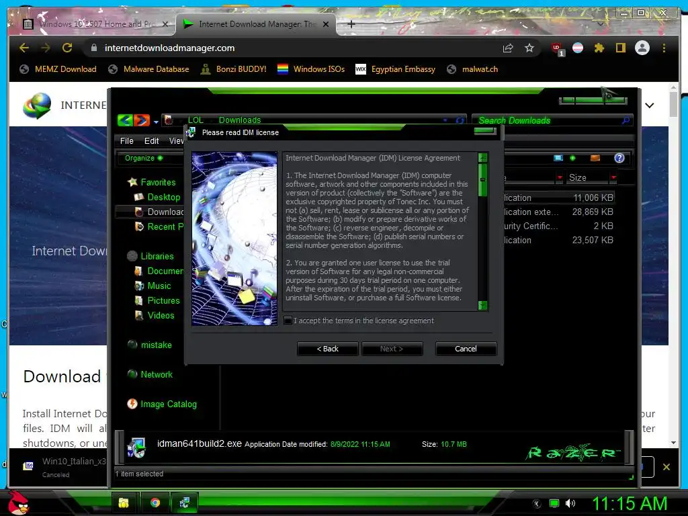Click the Explorer orange forward arrow

tap(141, 120)
